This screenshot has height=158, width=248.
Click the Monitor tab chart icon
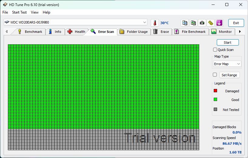click(214, 31)
